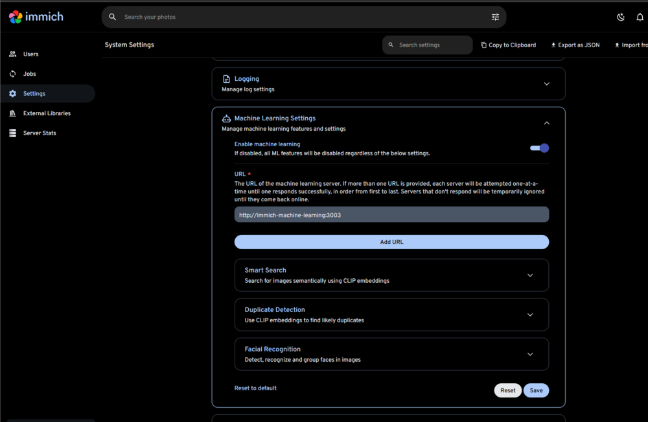Open search filter options icon

(x=495, y=17)
